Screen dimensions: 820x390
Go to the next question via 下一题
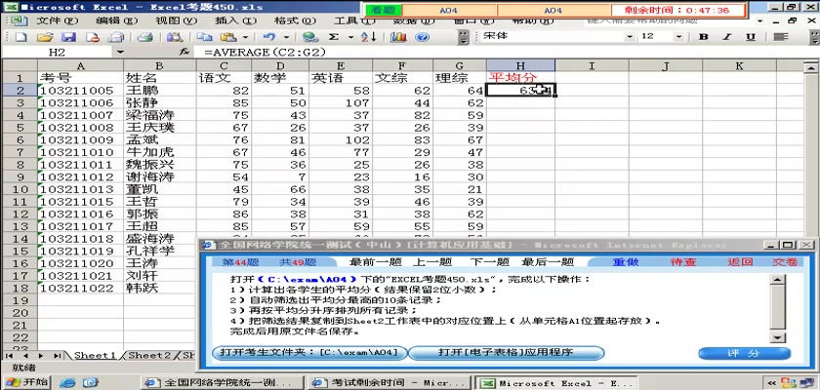point(489,262)
